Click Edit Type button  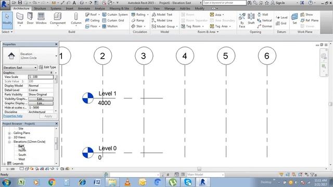47,67
